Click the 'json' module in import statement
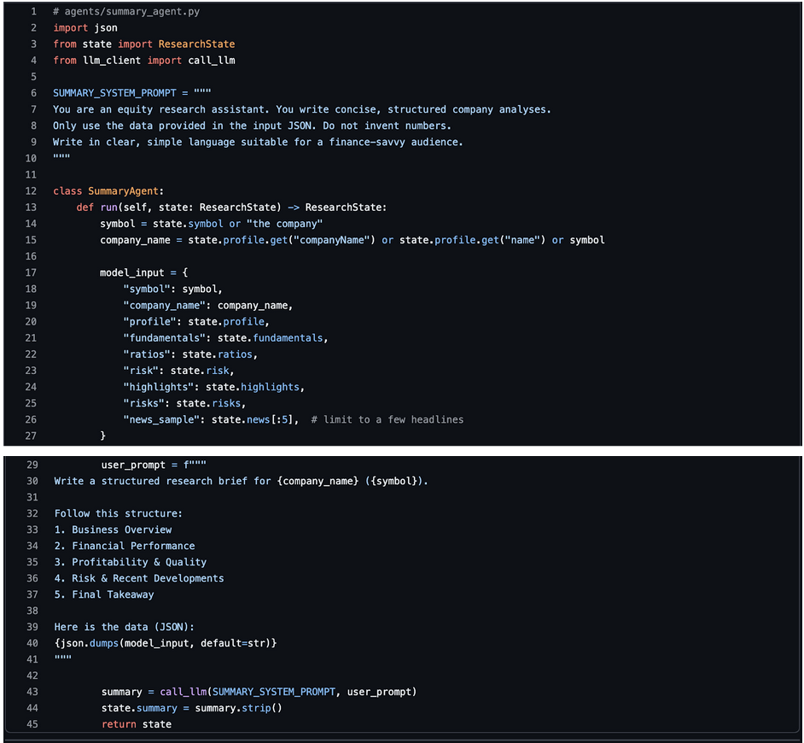This screenshot has height=743, width=804. (x=106, y=28)
